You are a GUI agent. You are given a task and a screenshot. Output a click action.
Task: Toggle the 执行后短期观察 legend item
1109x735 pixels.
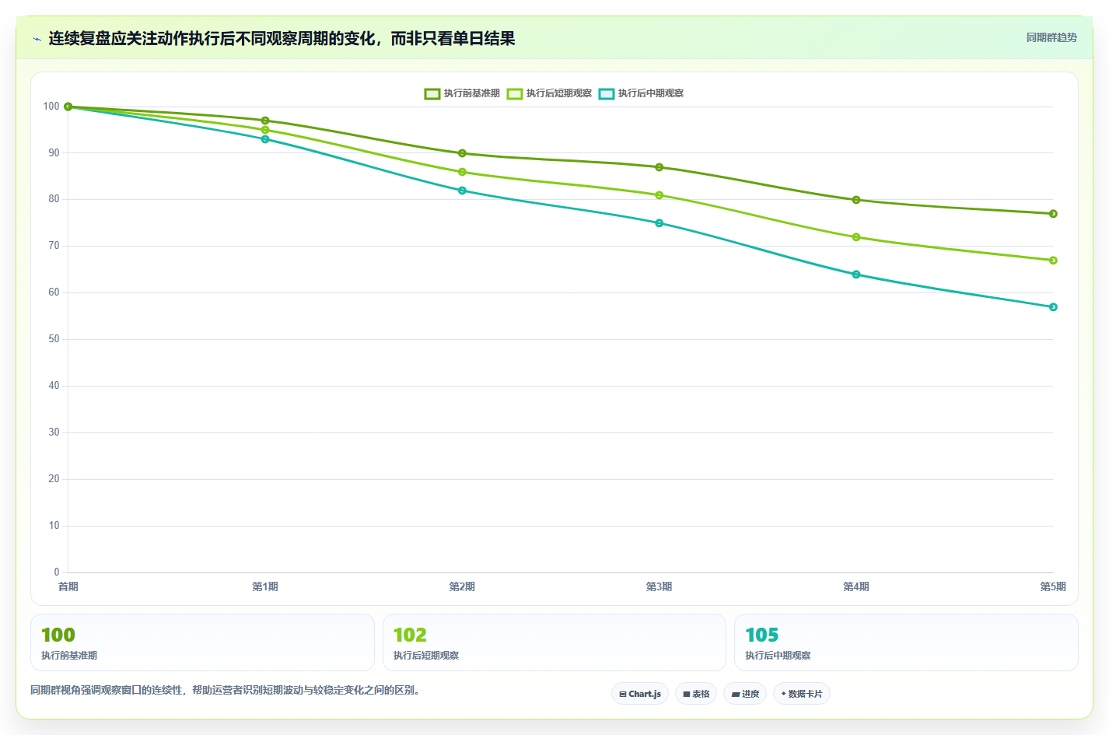549,93
